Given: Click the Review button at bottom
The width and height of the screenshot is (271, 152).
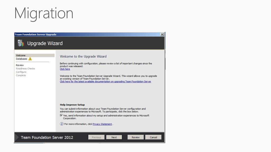Looking at the screenshot, I should tap(135, 137).
